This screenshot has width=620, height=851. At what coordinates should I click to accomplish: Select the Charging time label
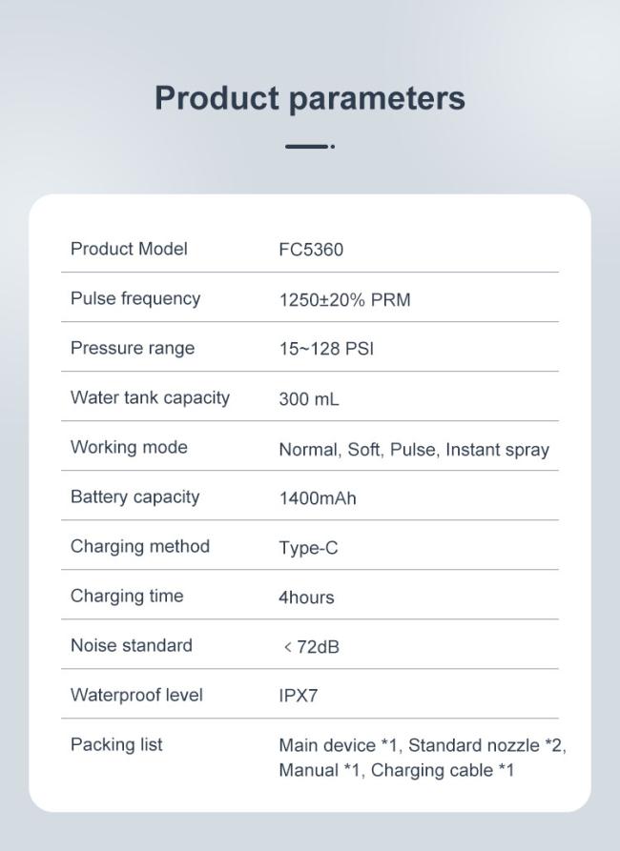[127, 596]
